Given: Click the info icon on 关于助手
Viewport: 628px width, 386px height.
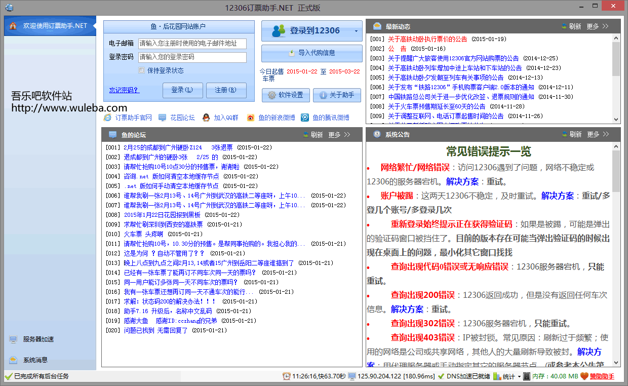Looking at the screenshot, I should click(323, 95).
